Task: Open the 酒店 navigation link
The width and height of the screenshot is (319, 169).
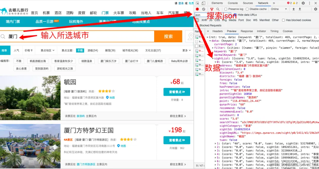Action: tap(58, 13)
